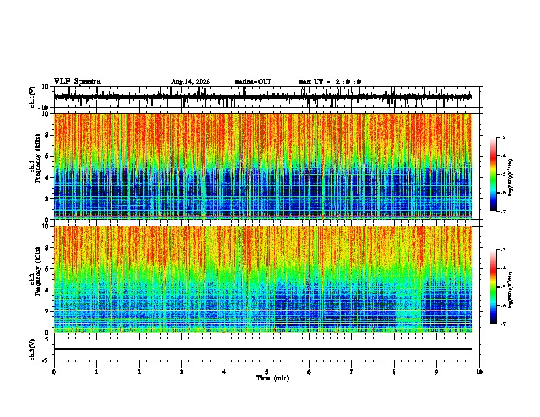This screenshot has height=417, width=540.
Task: Select the "Time (min)" axis label
Action: 273,378
